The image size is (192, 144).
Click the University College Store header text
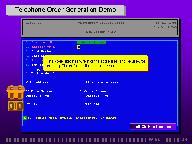pyautogui.click(x=101, y=23)
